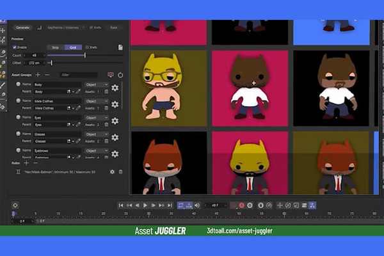Open Object type dropdown for Glasses
The image size is (384, 256).
tap(97, 134)
